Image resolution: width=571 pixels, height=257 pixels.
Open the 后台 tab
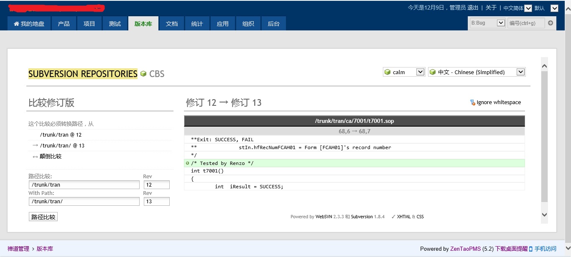click(274, 24)
